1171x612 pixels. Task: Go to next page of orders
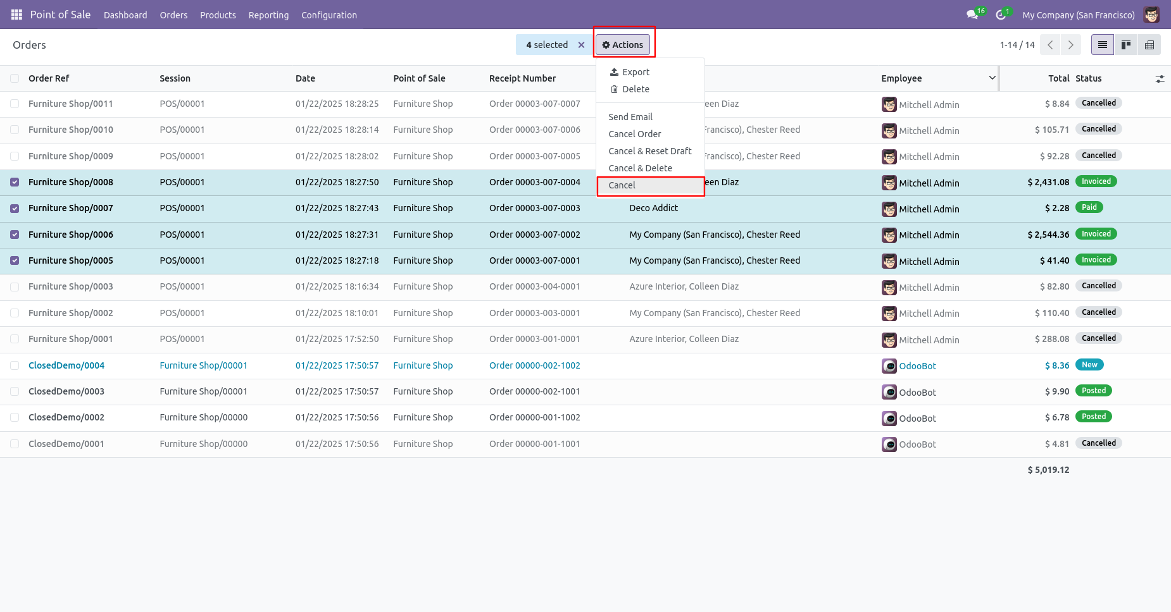click(x=1071, y=45)
